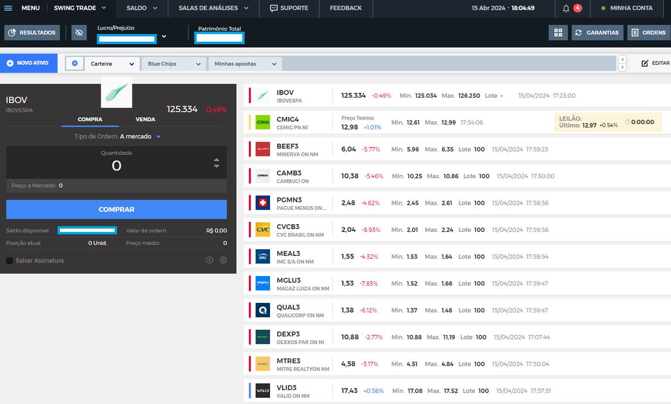Expand the Lucro/Prejuízo chevron
The image size is (671, 404).
(x=164, y=36)
